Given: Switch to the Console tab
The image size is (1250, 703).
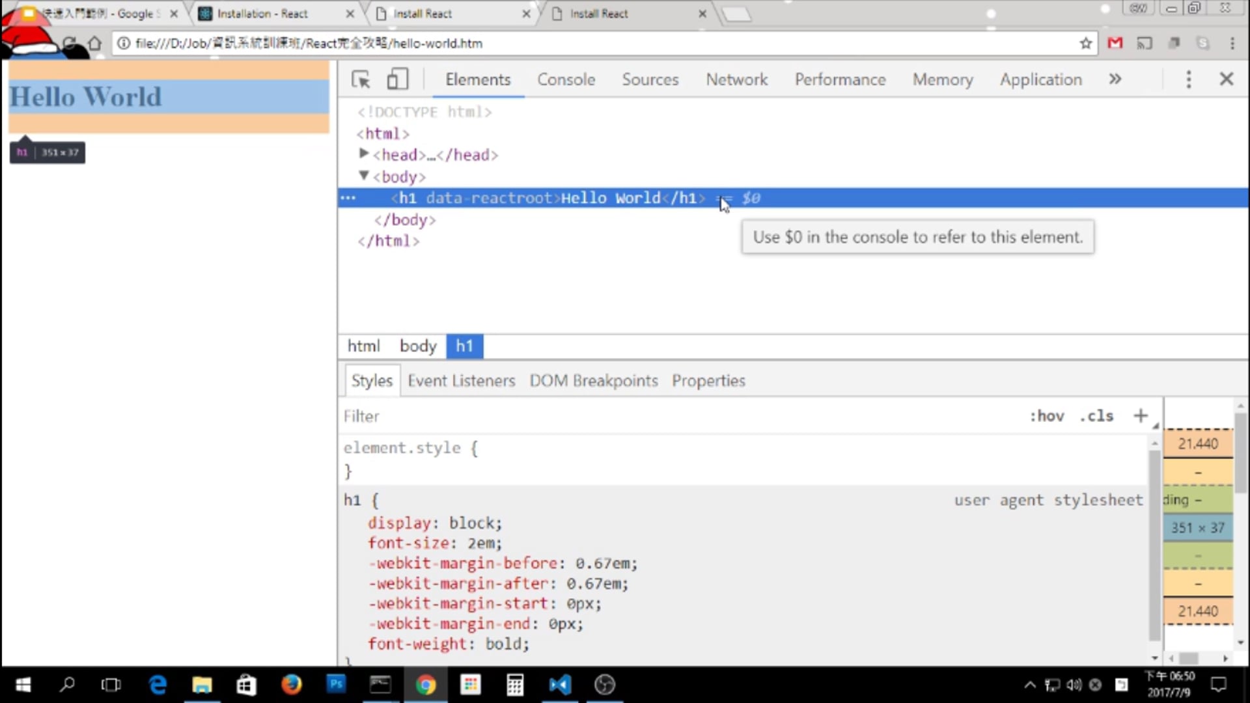Looking at the screenshot, I should click(x=566, y=79).
